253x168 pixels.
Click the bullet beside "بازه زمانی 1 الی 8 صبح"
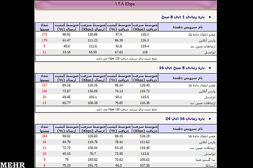[210, 17]
